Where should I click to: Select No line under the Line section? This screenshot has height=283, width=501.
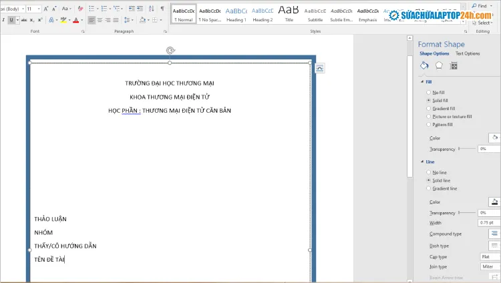click(x=429, y=173)
